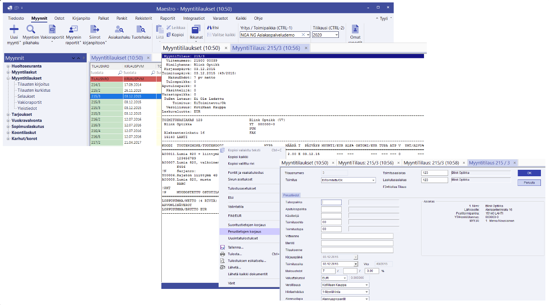Image resolution: width=549 pixels, height=305 pixels.
Task: Click into the Viitteenne input field
Action: tap(357, 236)
